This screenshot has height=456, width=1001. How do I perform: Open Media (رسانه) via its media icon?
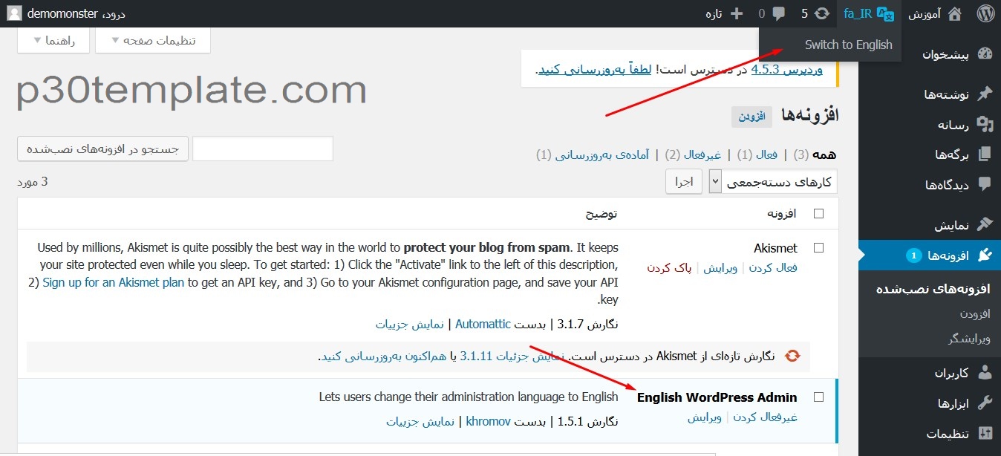[x=985, y=124]
